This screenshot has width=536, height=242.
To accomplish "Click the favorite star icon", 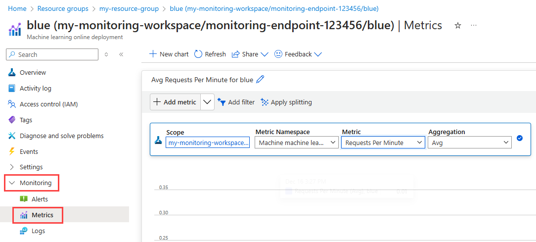I will pyautogui.click(x=458, y=26).
